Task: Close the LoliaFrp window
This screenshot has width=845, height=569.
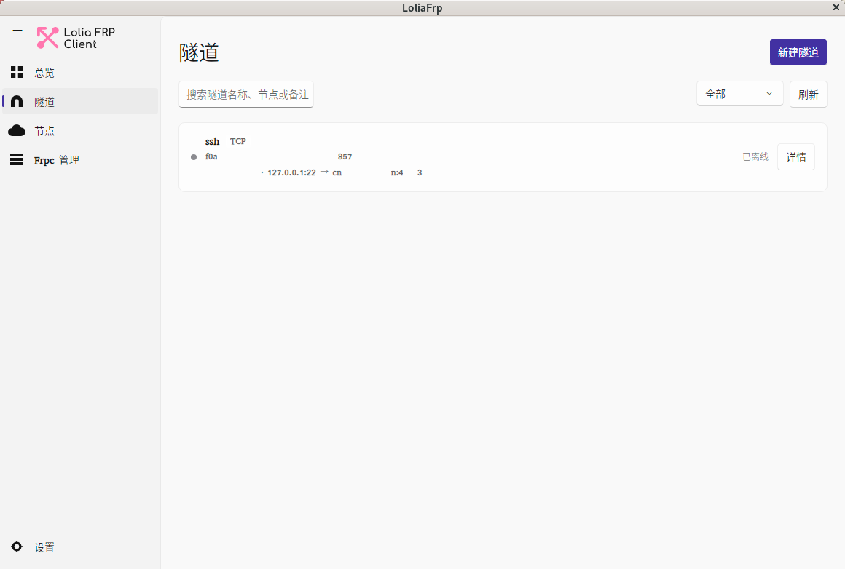Action: coord(836,7)
